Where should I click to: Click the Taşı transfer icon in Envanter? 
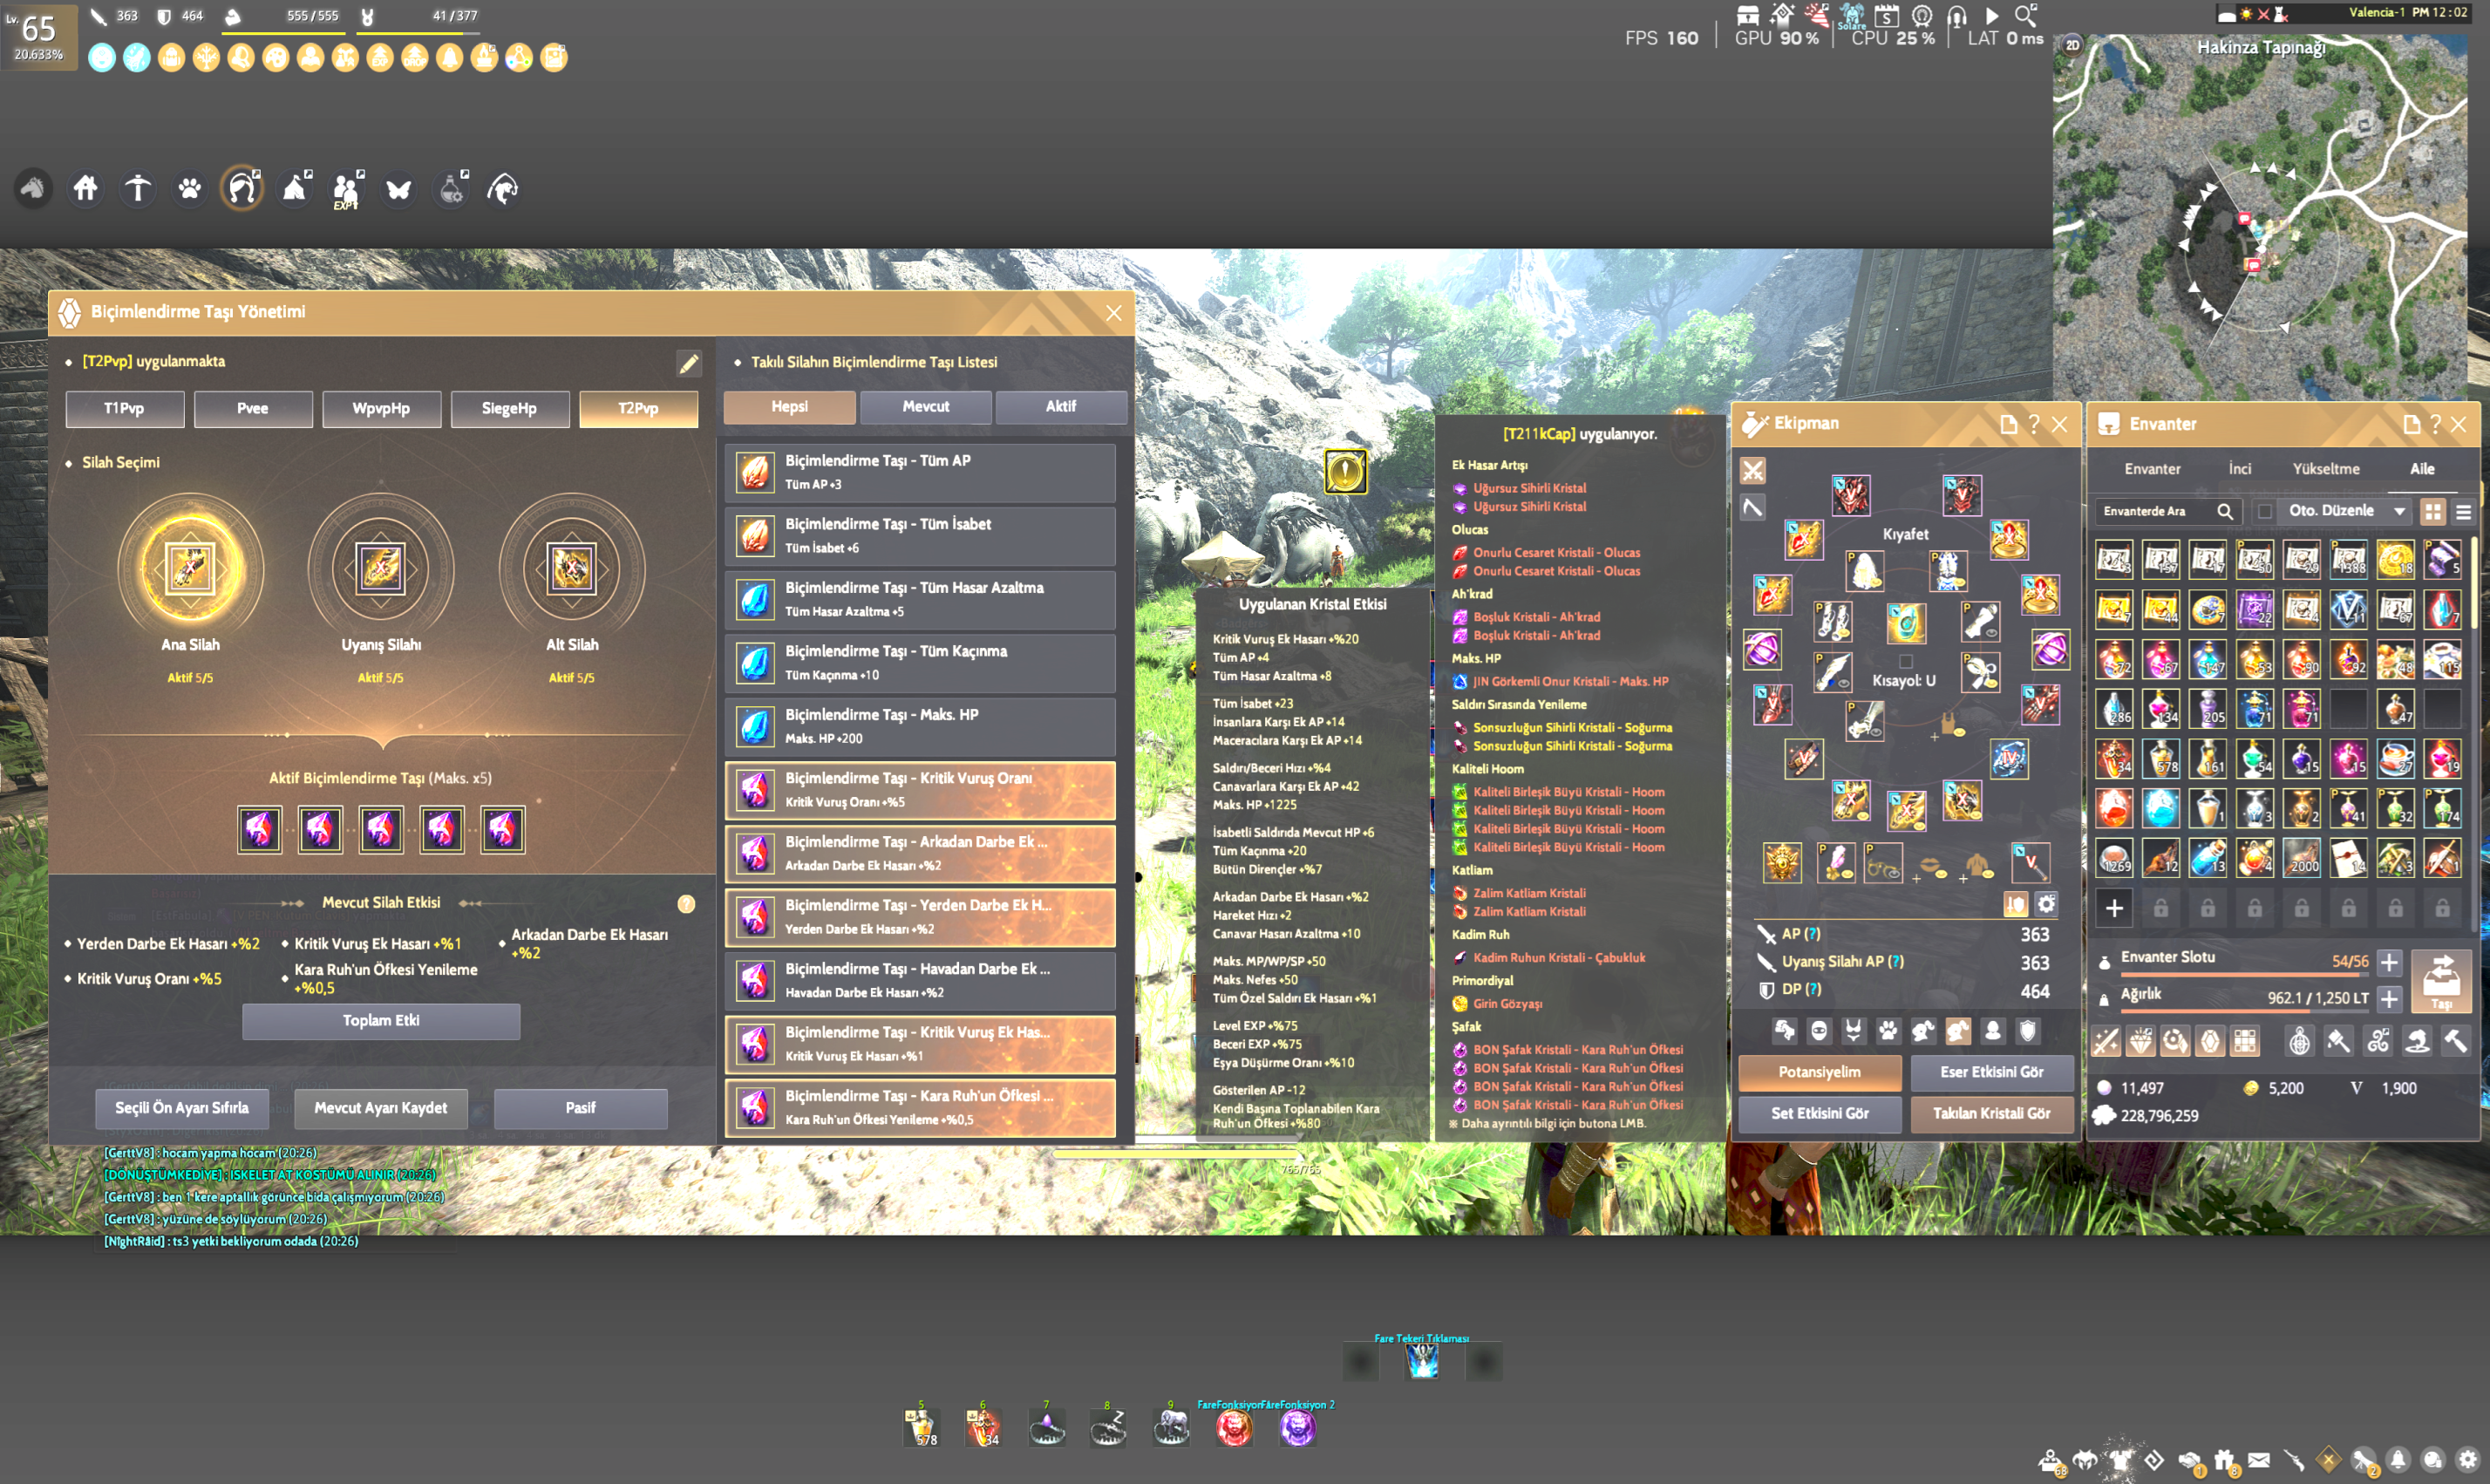[2441, 980]
